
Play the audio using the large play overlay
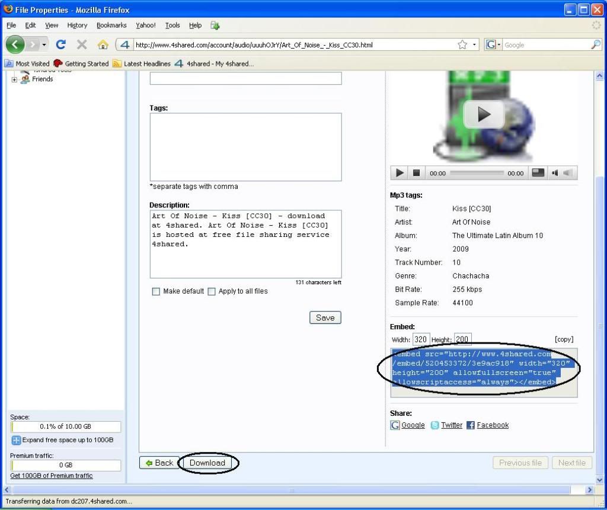(x=484, y=114)
